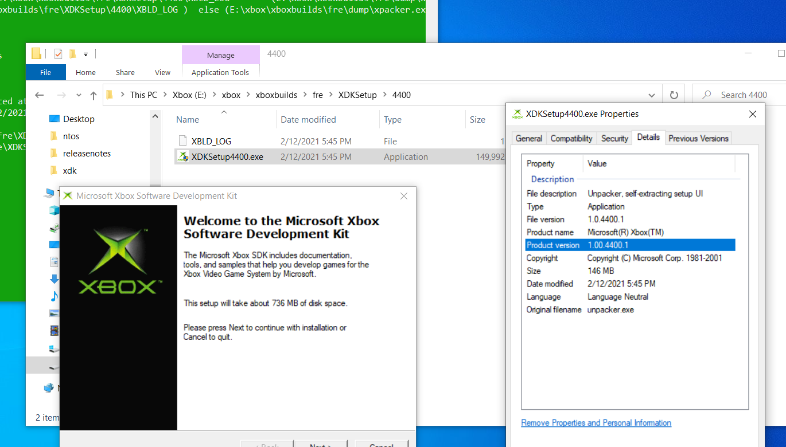The height and width of the screenshot is (447, 786).
Task: Click the Xbox icon in setup title bar
Action: [68, 196]
